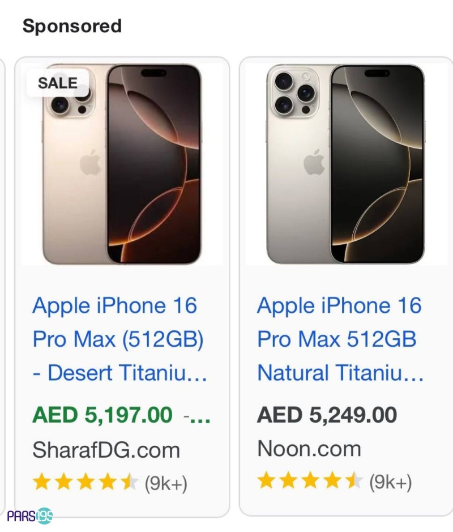The image size is (453, 532).
Task: Click the Noon.com star rating
Action: [310, 481]
